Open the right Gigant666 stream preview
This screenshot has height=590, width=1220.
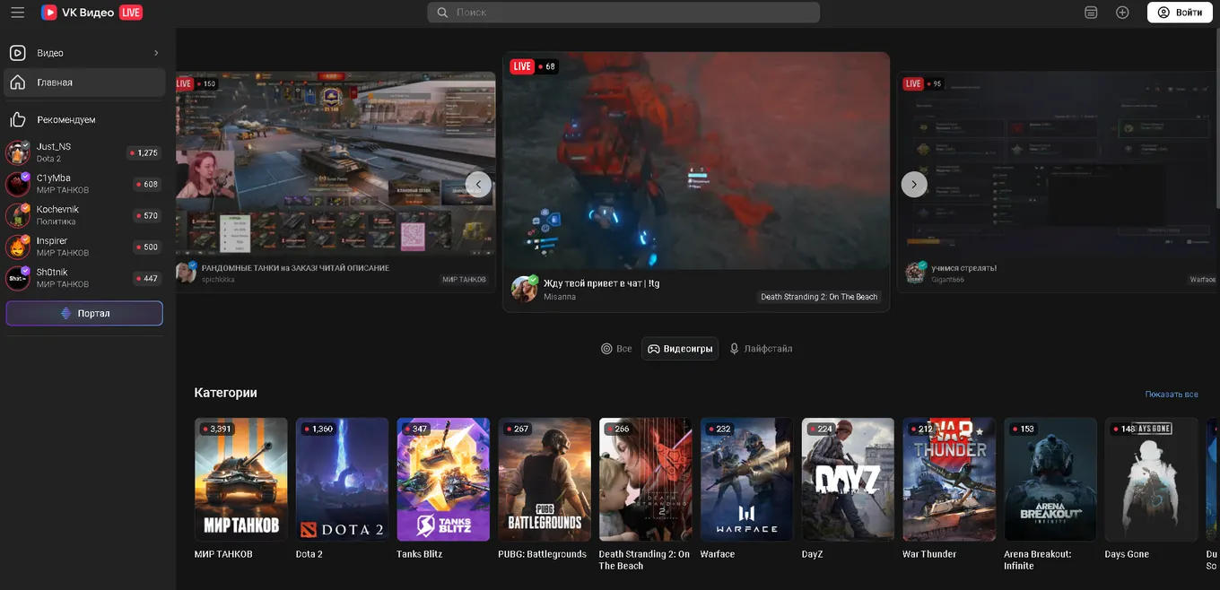(x=1059, y=164)
